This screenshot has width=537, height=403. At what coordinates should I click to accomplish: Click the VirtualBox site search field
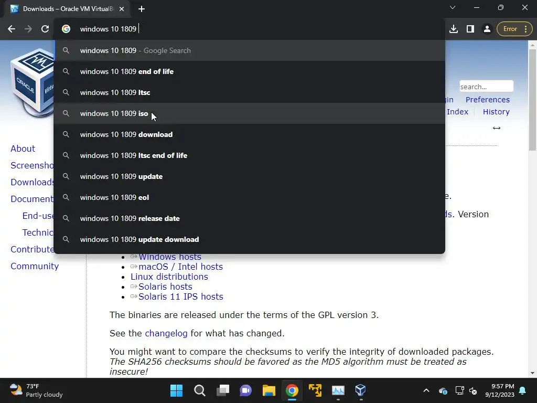[486, 87]
